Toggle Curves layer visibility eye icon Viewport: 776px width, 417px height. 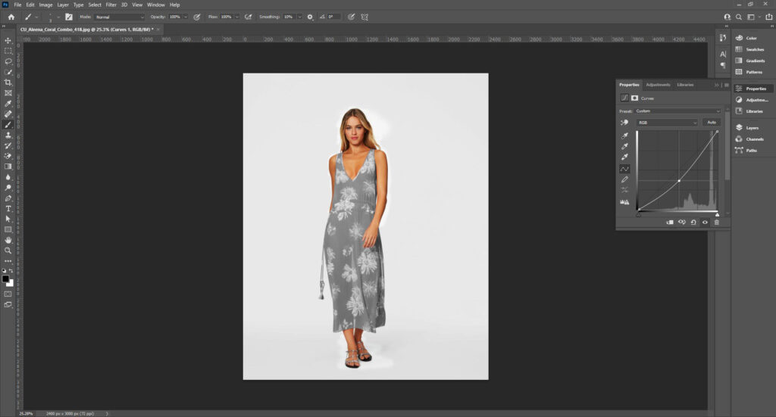(705, 223)
